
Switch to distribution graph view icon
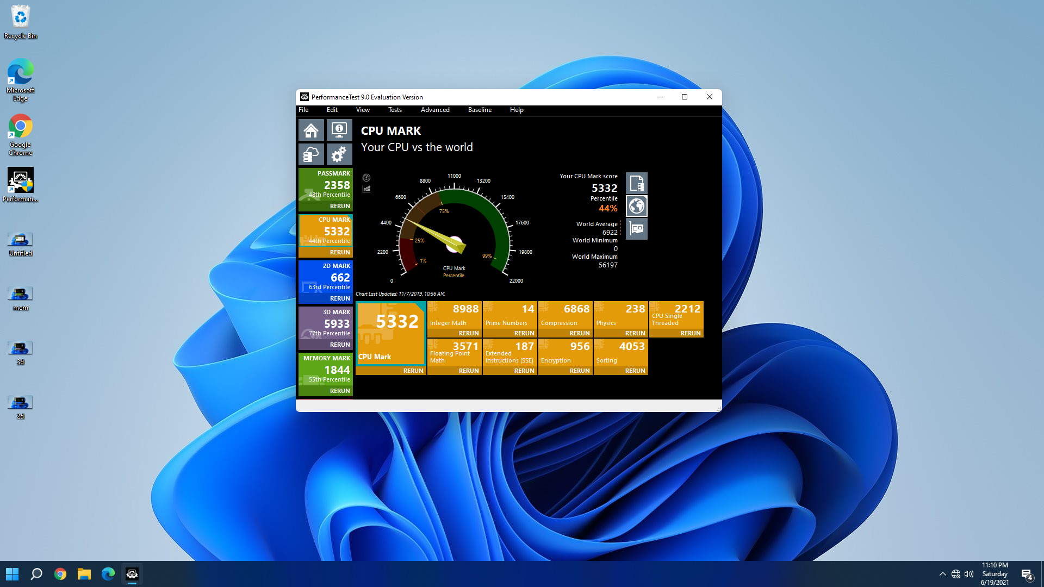tap(366, 189)
